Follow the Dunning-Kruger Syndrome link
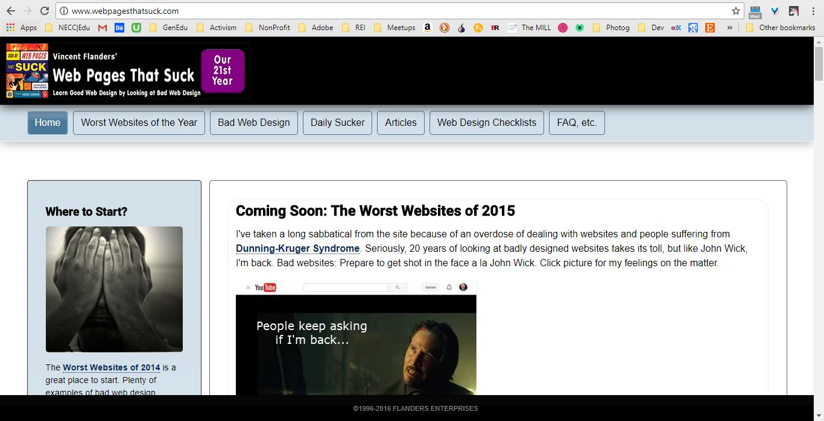Image resolution: width=824 pixels, height=421 pixels. (298, 248)
